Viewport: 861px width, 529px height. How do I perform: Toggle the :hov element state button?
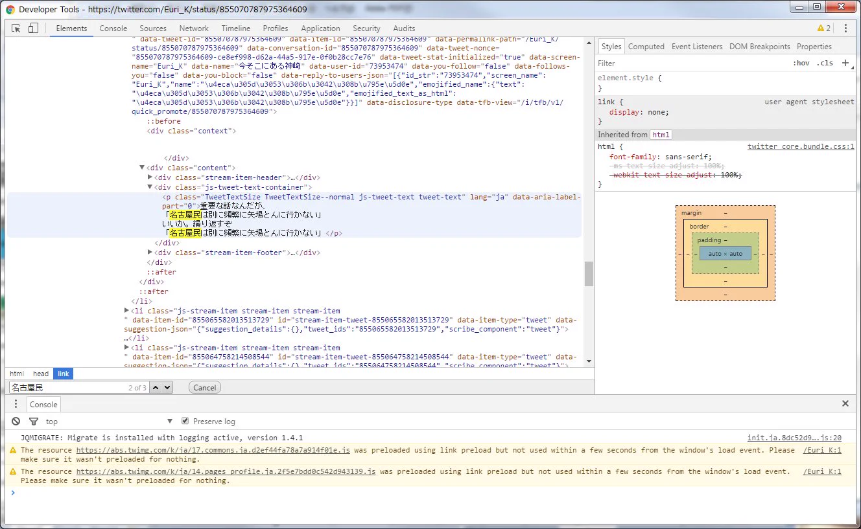pos(801,63)
